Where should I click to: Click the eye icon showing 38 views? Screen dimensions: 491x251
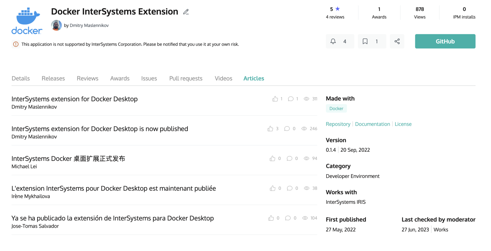click(x=307, y=188)
